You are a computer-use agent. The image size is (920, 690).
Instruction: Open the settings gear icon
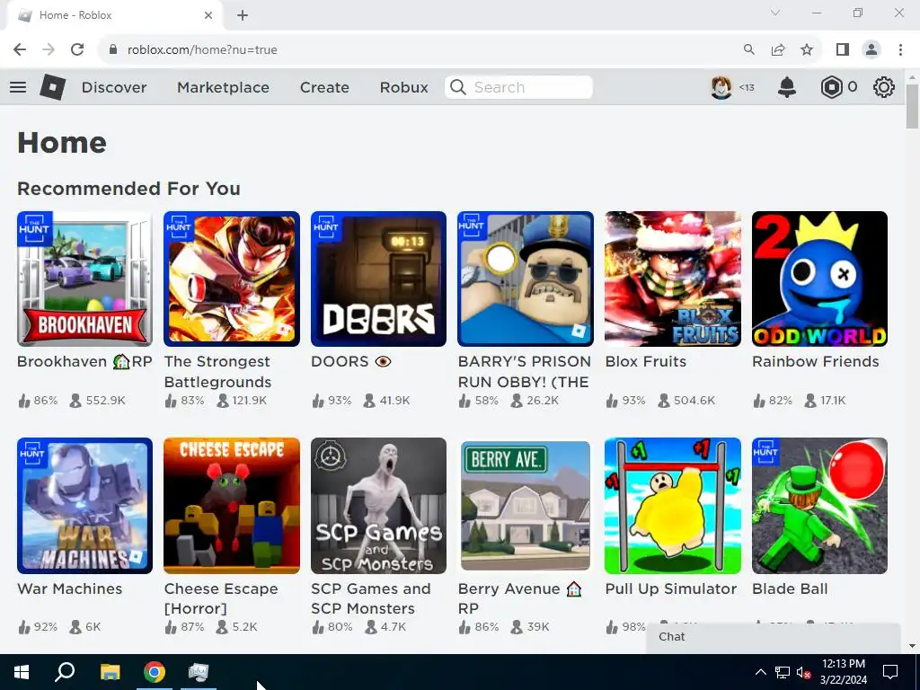click(884, 87)
